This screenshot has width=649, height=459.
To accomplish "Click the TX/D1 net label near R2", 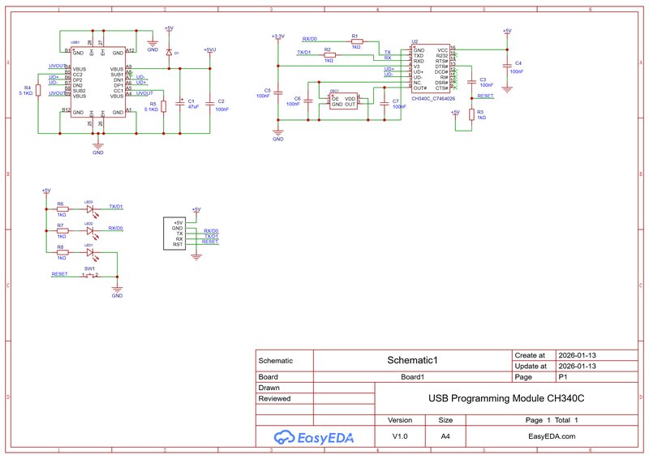I will pyautogui.click(x=304, y=52).
